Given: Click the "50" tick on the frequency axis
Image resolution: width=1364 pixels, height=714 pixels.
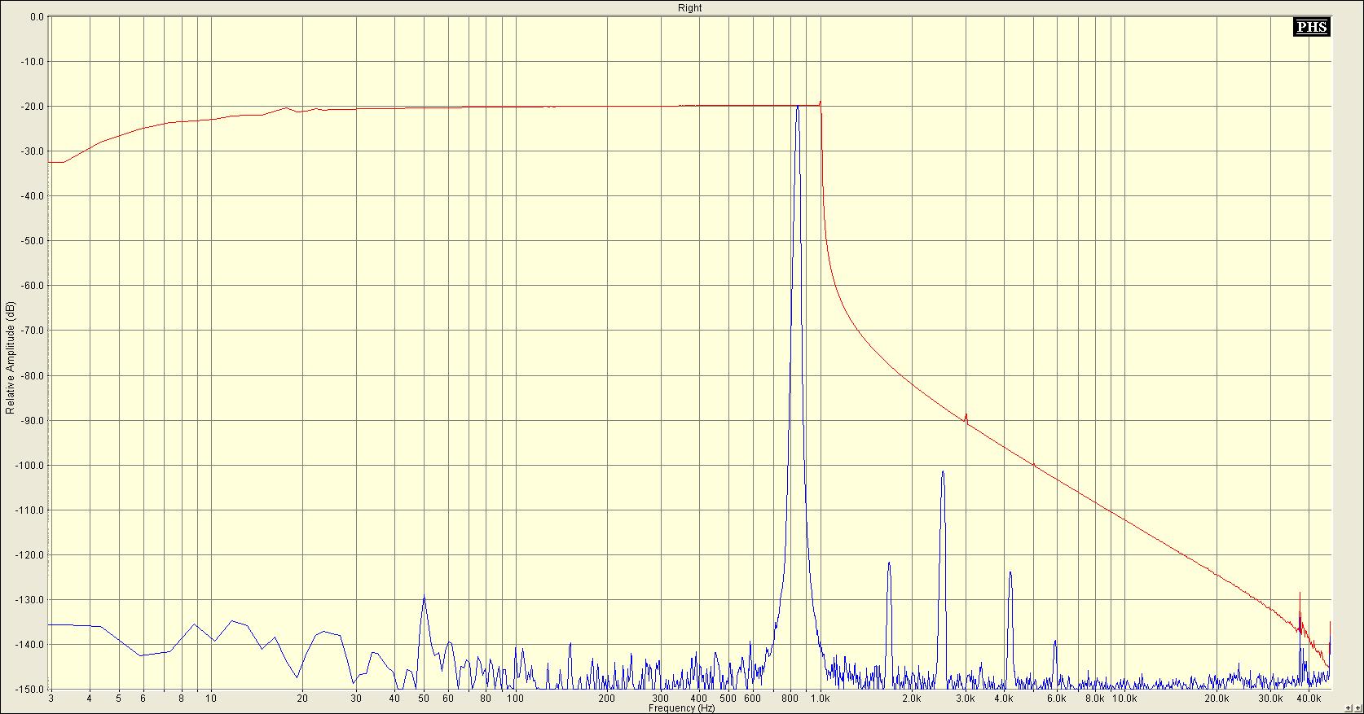Looking at the screenshot, I should click(424, 699).
